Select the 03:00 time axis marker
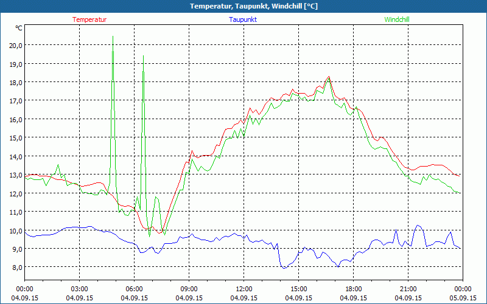Image resolution: width=487 pixels, height=304 pixels. pos(79,288)
